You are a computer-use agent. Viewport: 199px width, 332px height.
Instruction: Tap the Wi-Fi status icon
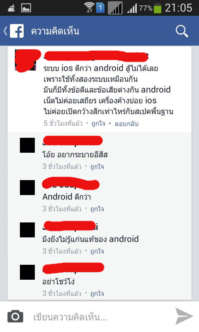click(x=89, y=7)
